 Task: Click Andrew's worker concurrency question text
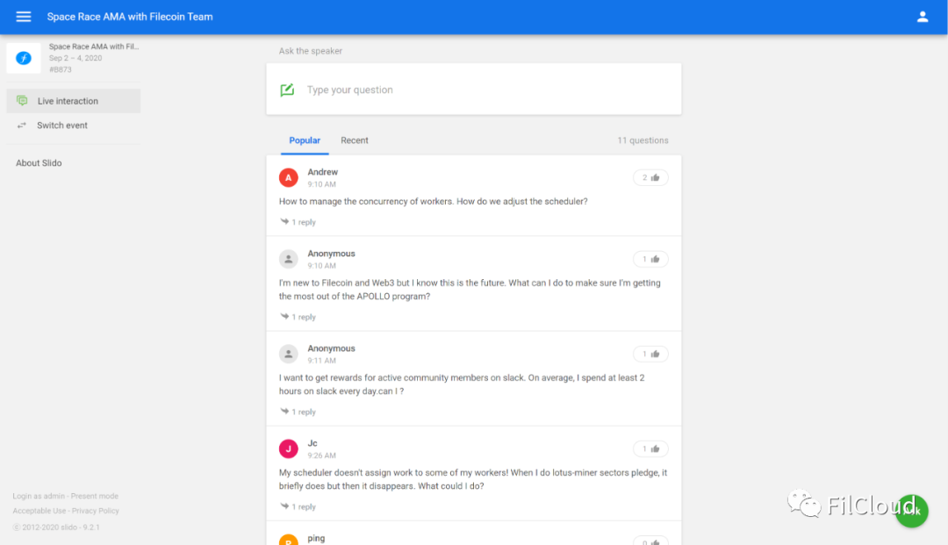pyautogui.click(x=434, y=201)
